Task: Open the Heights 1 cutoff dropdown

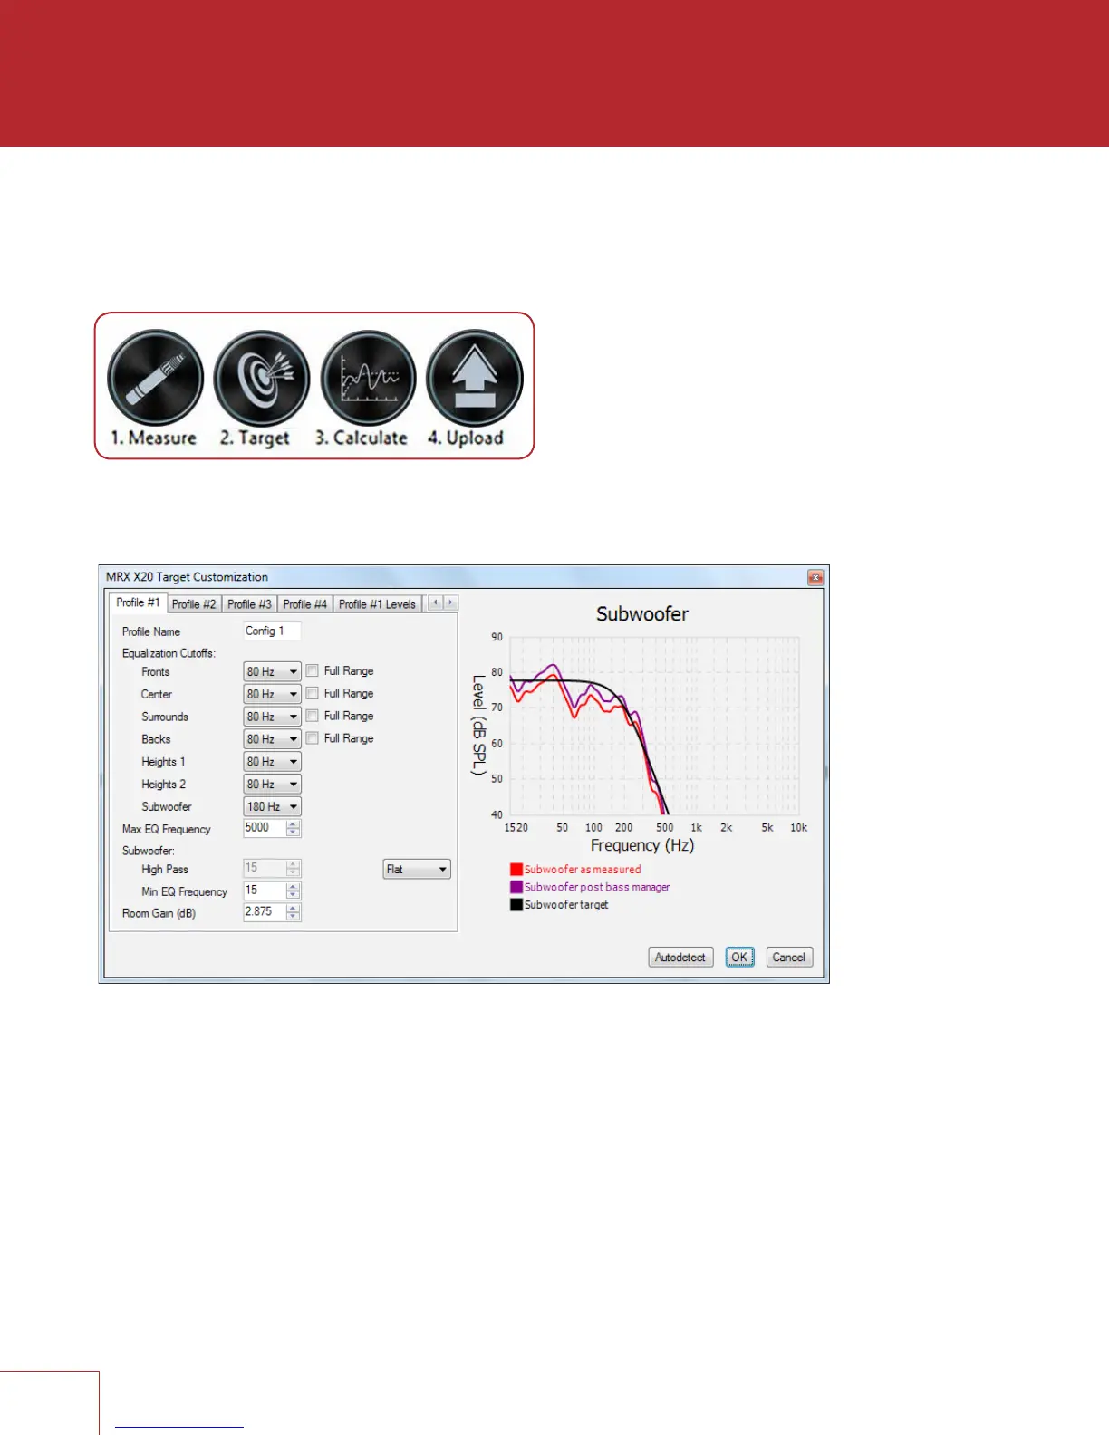Action: tap(272, 762)
